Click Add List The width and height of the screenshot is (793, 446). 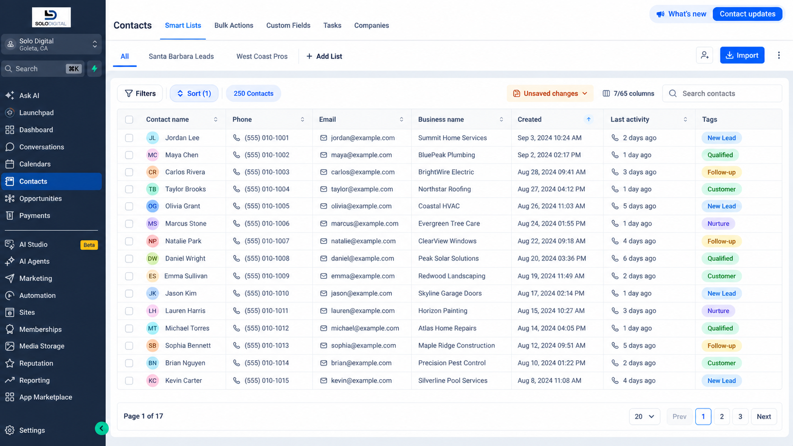[x=324, y=56]
